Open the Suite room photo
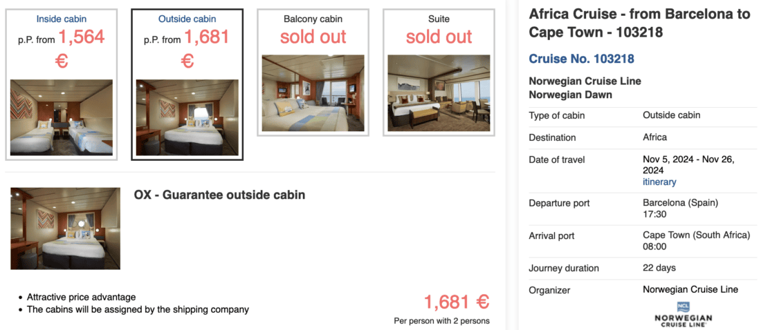This screenshot has width=761, height=330. click(x=439, y=93)
